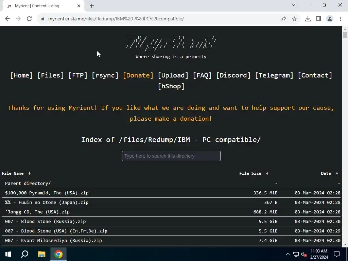Open the Windows Start menu

[x=8, y=254]
